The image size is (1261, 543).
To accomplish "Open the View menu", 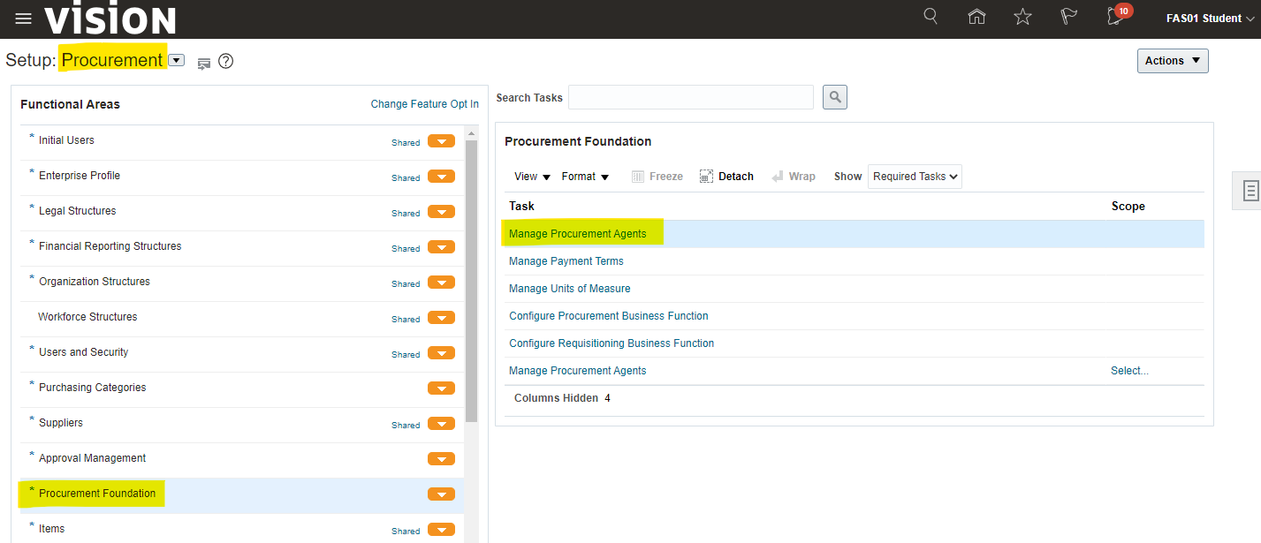I will coord(532,177).
